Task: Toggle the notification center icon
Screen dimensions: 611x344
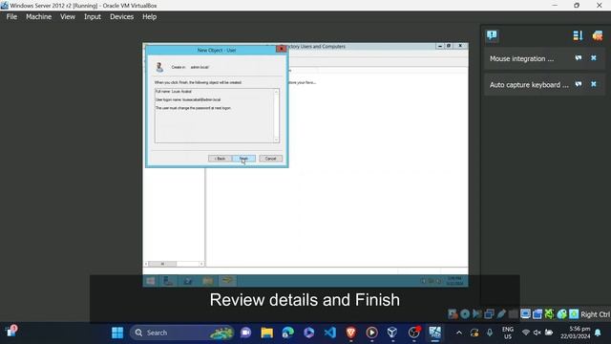Action: coord(492,35)
